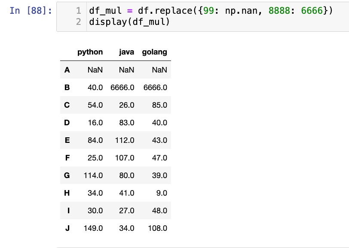
Task: Click the 112.0 cell in row E
Action: pos(125,140)
